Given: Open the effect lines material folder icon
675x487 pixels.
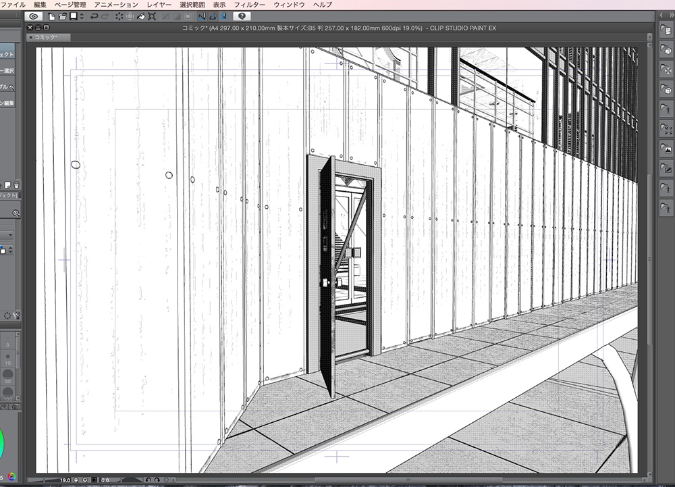Looking at the screenshot, I should (666, 129).
